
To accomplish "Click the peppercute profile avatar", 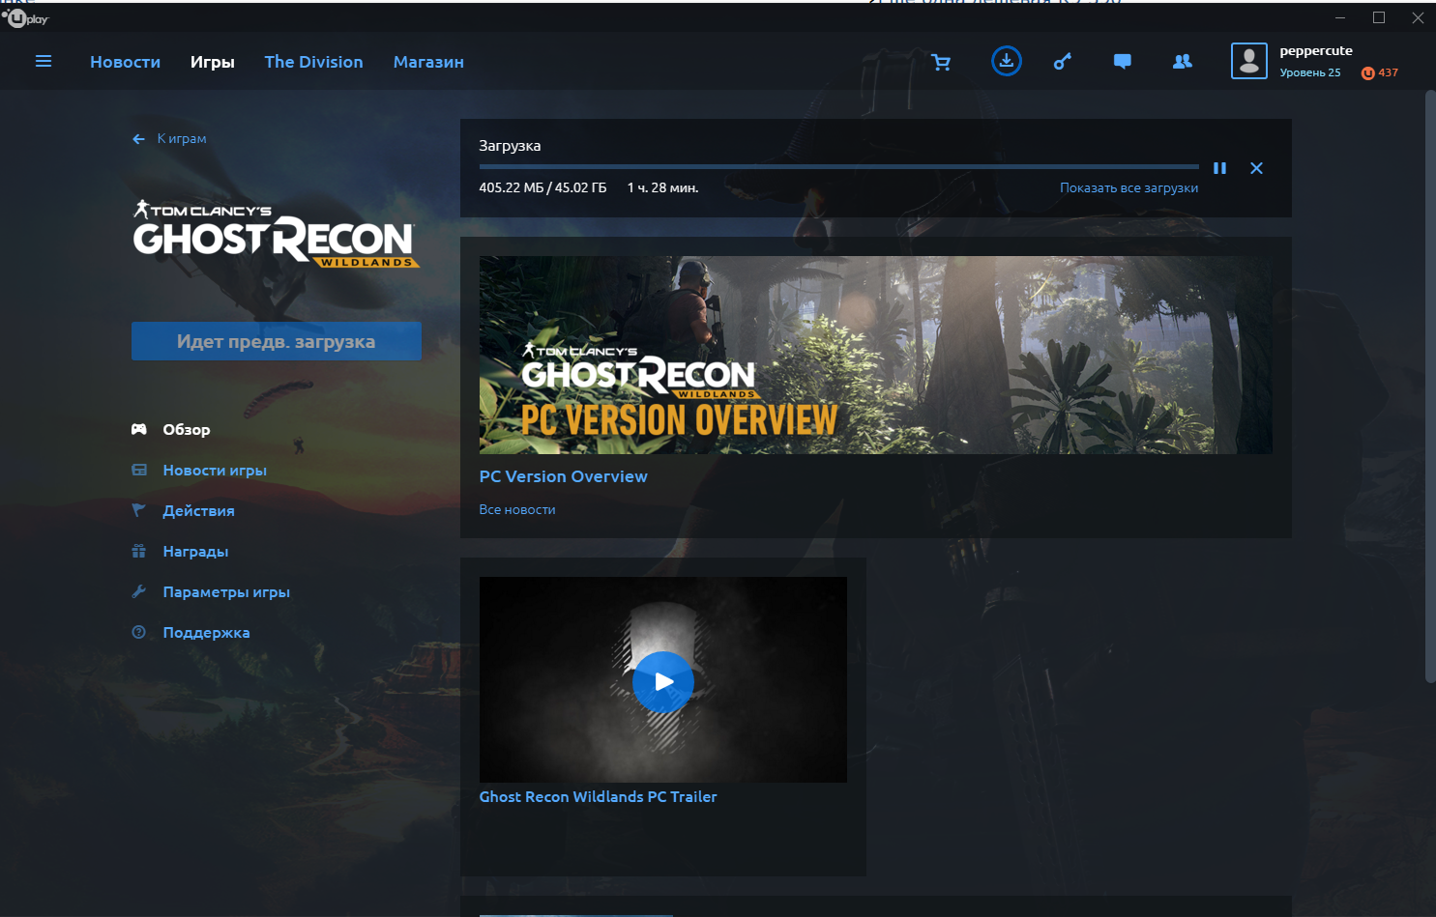I will [x=1249, y=61].
